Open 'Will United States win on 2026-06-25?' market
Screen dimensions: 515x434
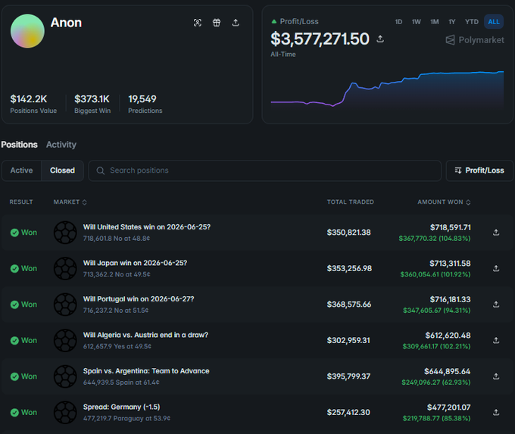pyautogui.click(x=146, y=227)
